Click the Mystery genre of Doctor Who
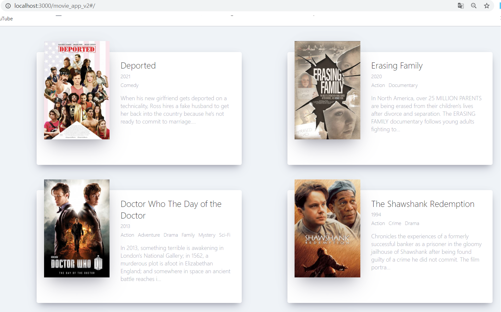501x312 pixels. pos(207,235)
